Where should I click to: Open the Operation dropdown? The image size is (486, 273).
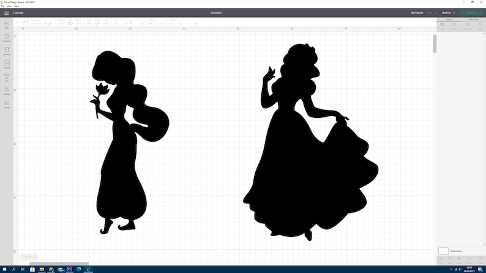click(x=39, y=23)
